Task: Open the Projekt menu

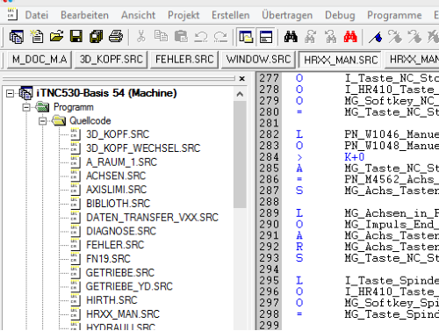Action: [x=184, y=15]
